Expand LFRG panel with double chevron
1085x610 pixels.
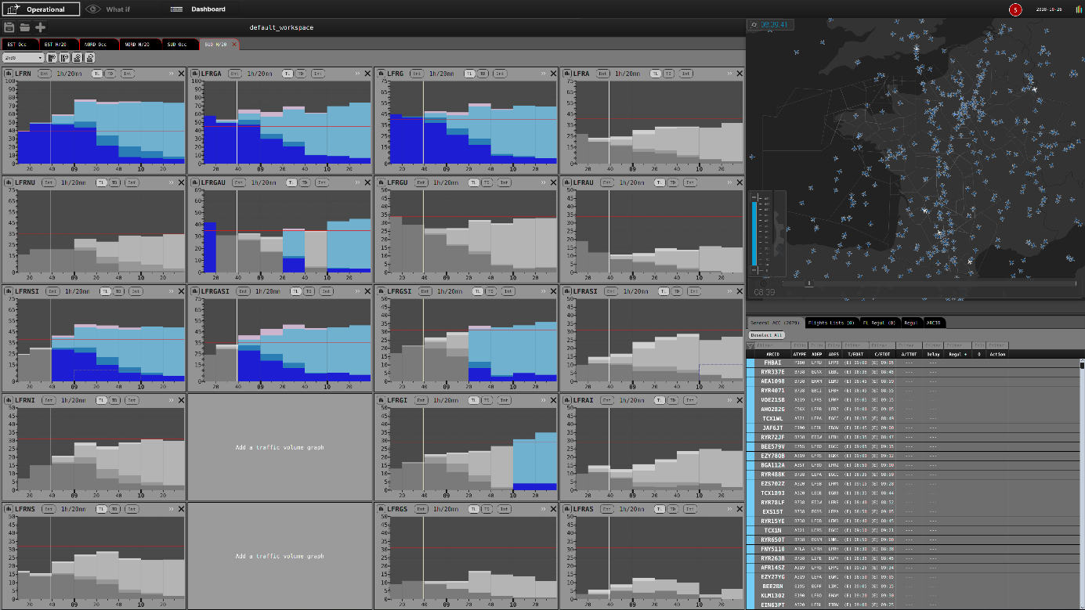pyautogui.click(x=542, y=74)
